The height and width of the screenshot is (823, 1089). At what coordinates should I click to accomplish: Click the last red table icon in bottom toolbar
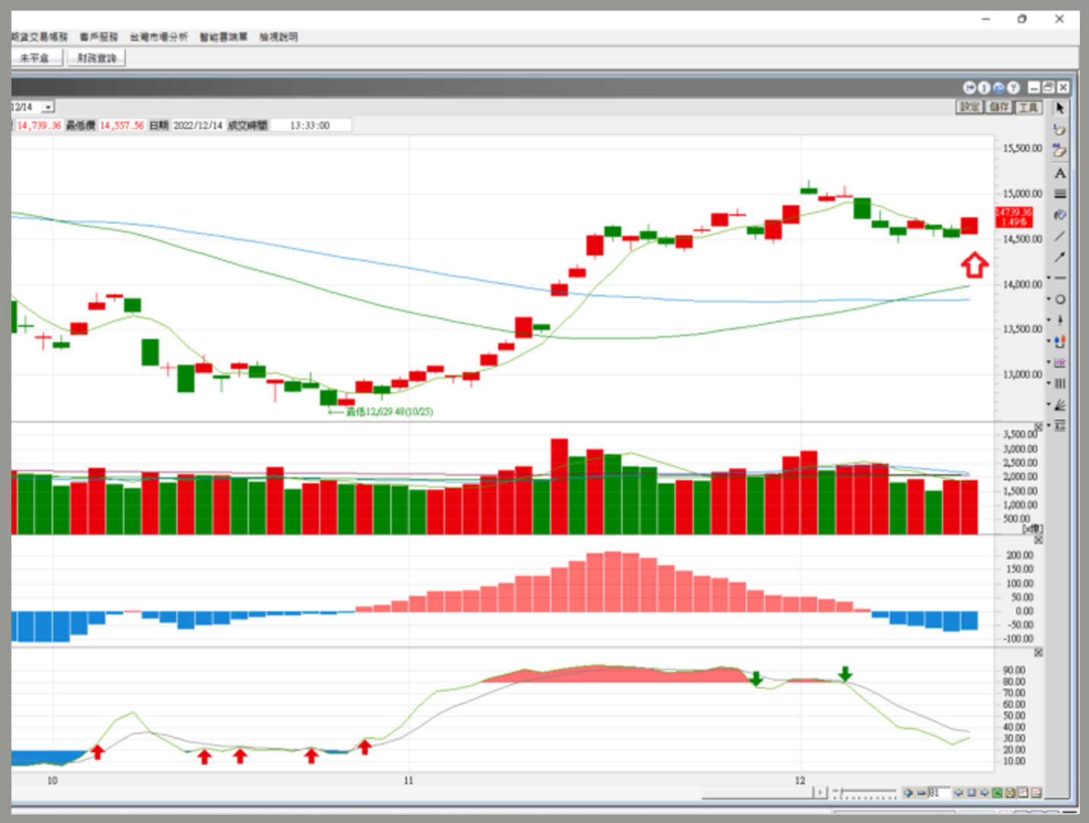coord(1036,793)
